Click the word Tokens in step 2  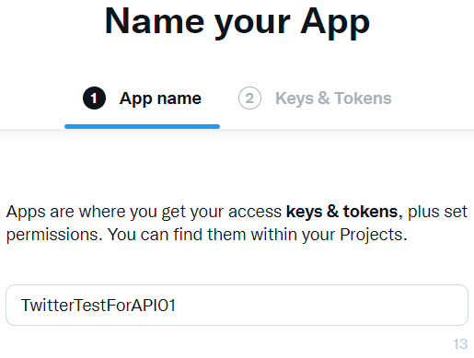click(x=363, y=98)
